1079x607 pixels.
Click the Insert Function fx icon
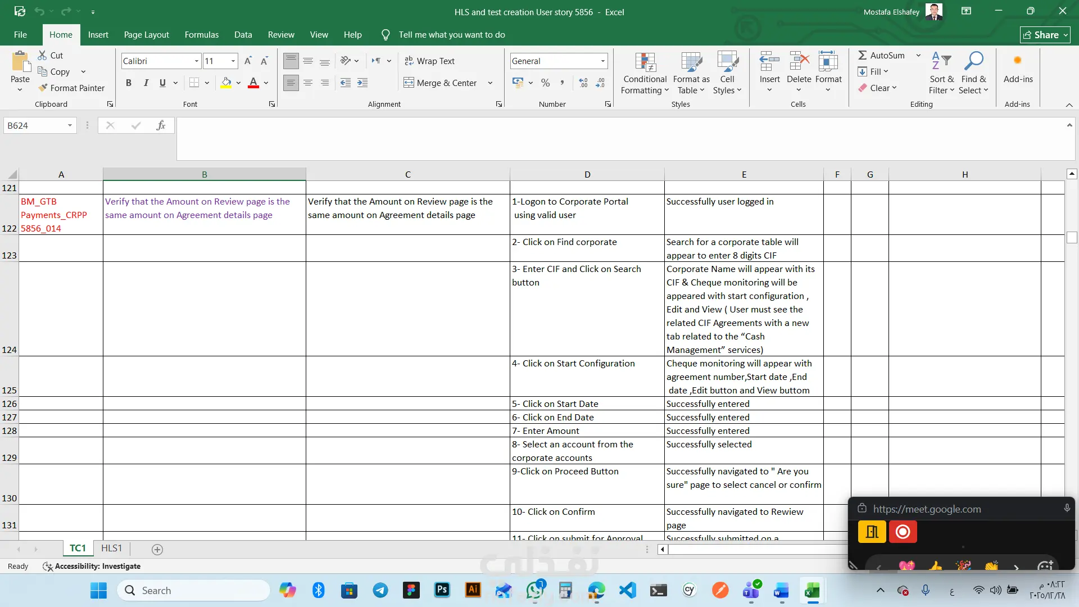[x=161, y=125]
